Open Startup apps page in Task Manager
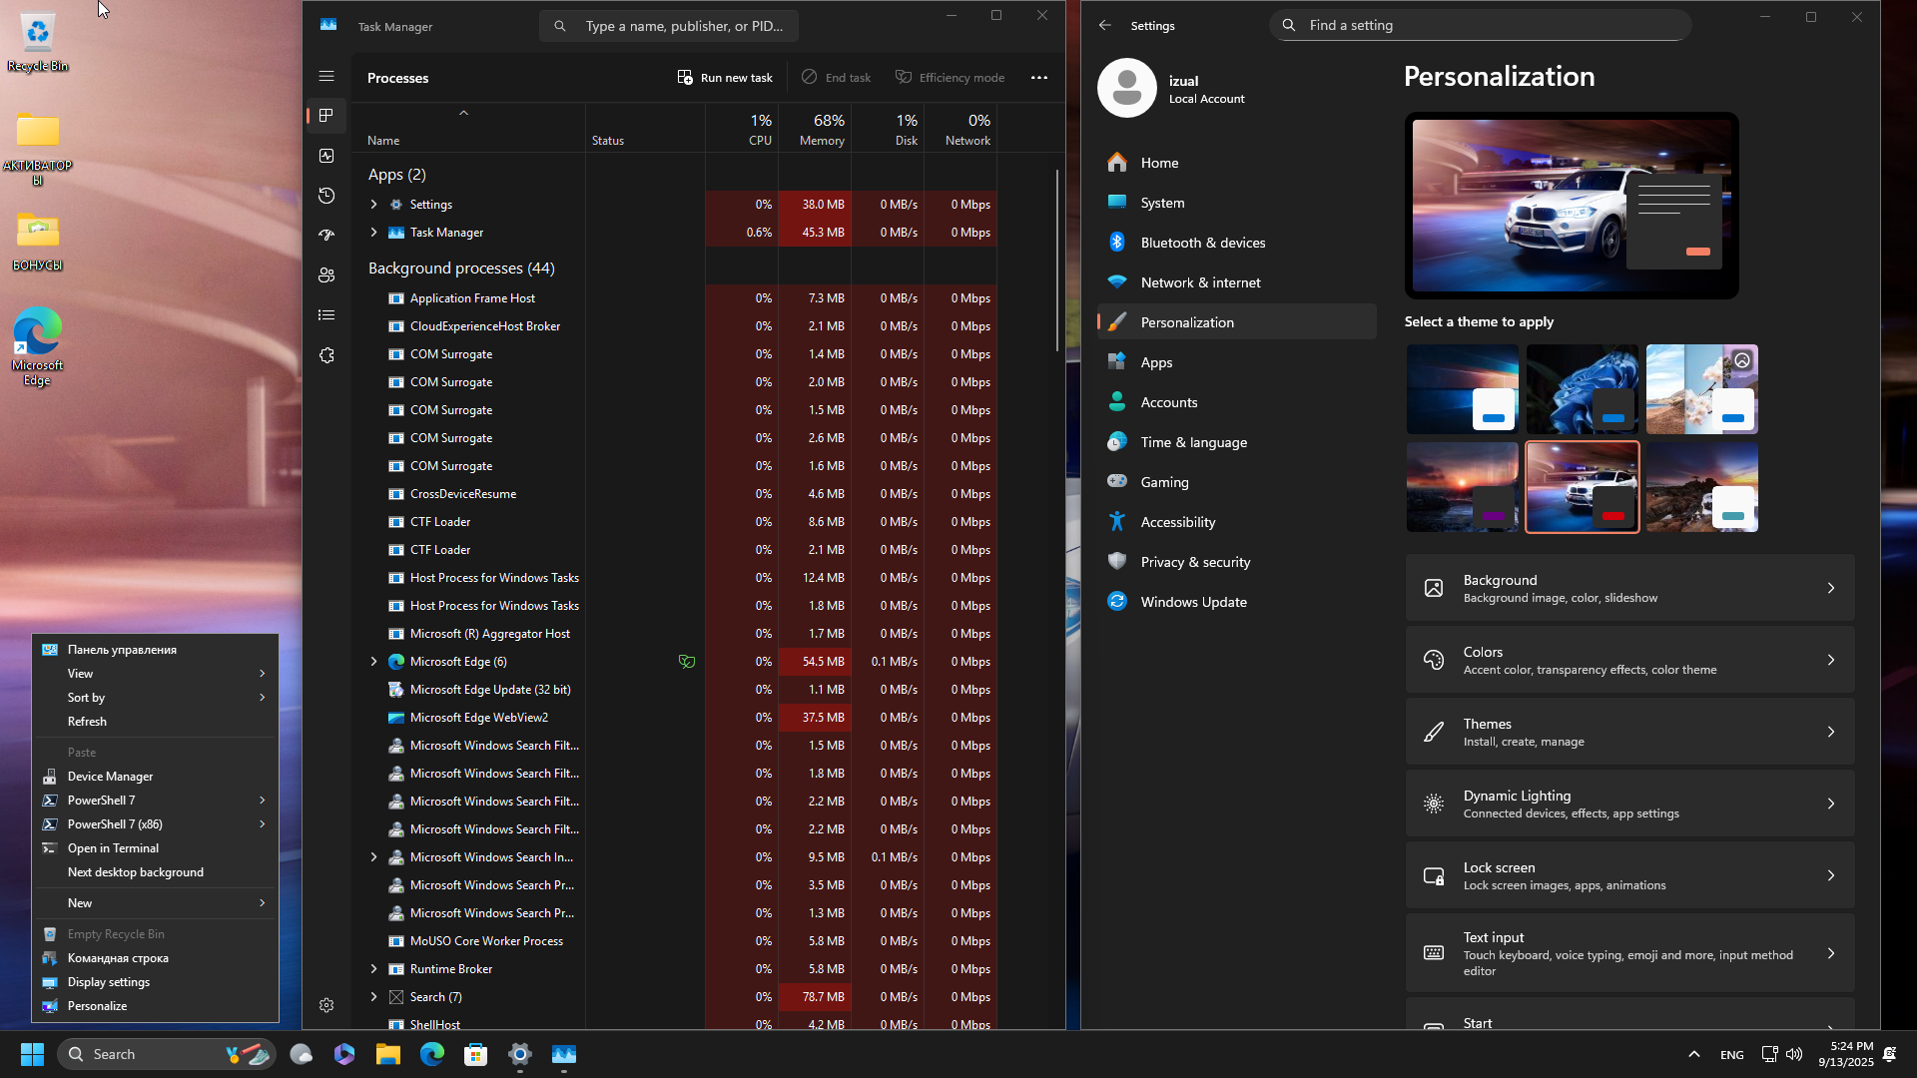The width and height of the screenshot is (1917, 1078). [x=326, y=236]
